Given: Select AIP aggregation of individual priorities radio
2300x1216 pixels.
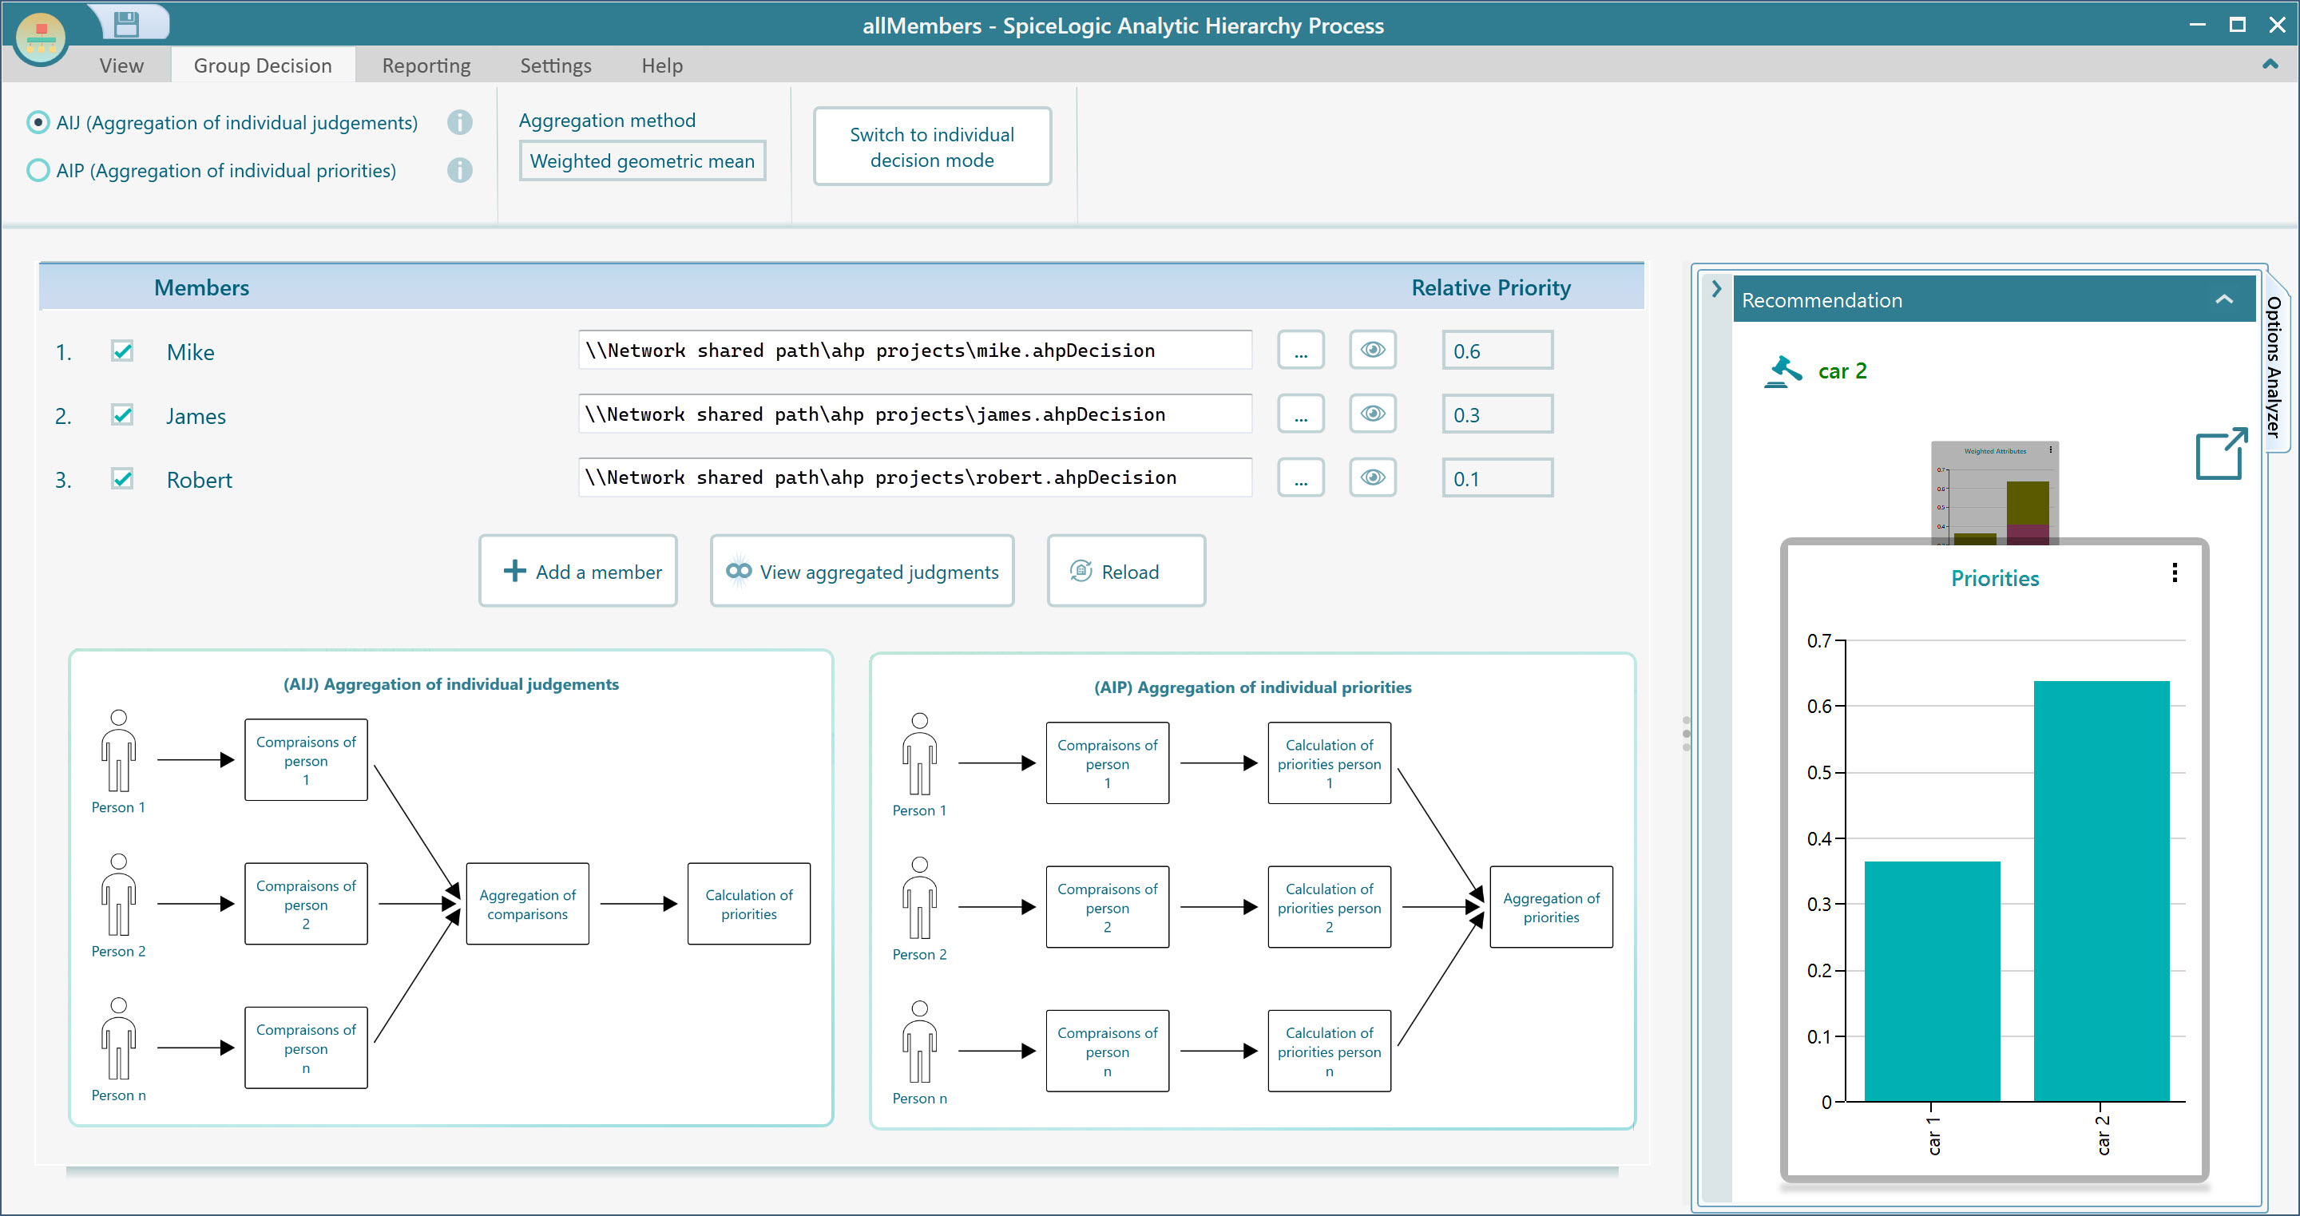Looking at the screenshot, I should tap(38, 171).
